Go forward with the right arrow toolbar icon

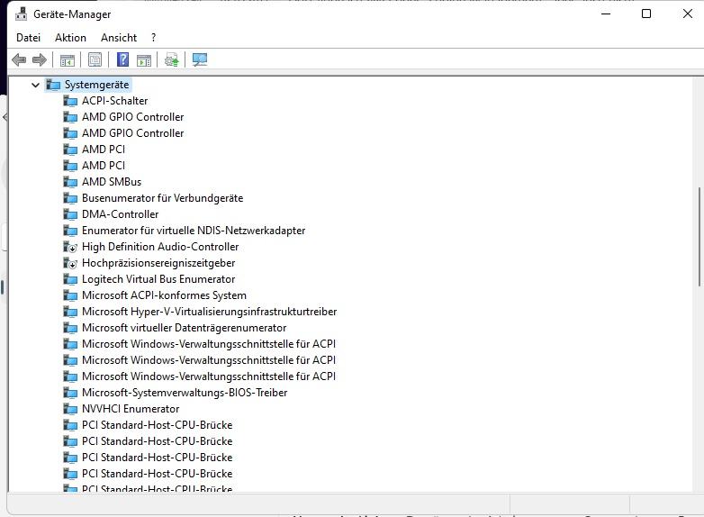[40, 59]
